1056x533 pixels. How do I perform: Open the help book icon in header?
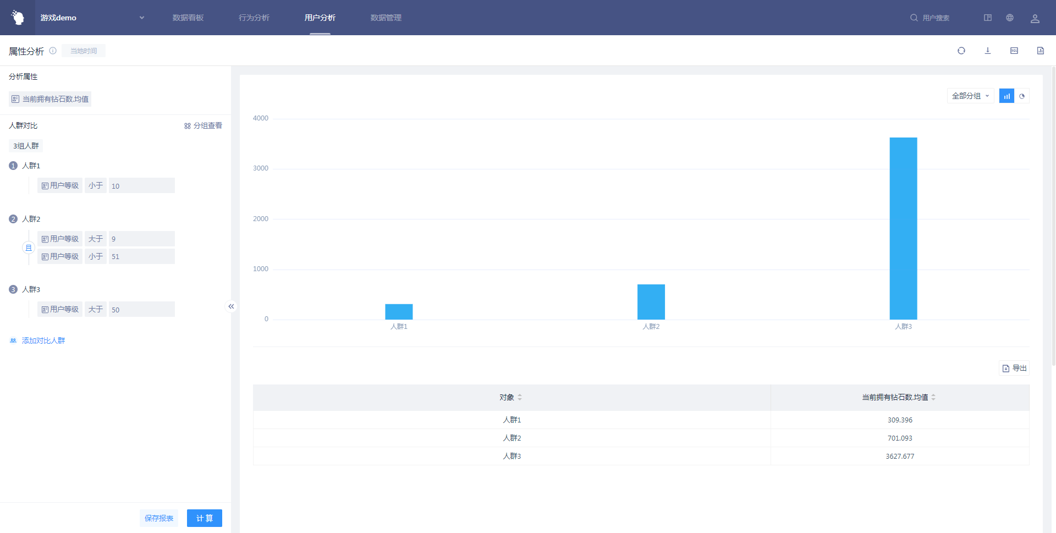(x=987, y=18)
